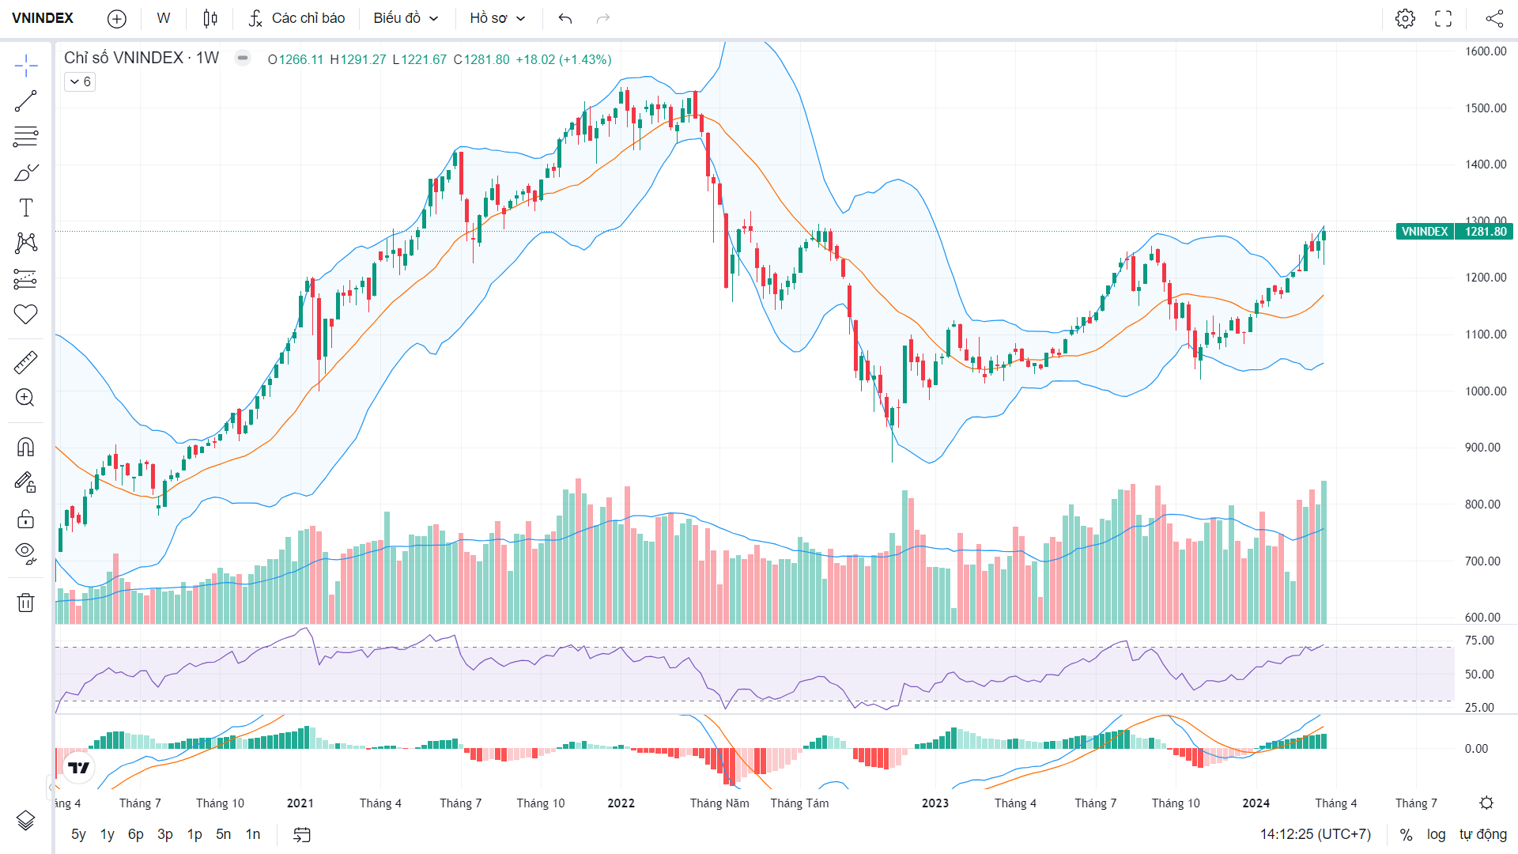Redo the last chart action
Screen dimensions: 1518x854
click(x=603, y=19)
